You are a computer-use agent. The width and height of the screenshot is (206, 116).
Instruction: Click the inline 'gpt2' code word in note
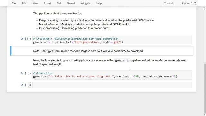(x=51, y=51)
